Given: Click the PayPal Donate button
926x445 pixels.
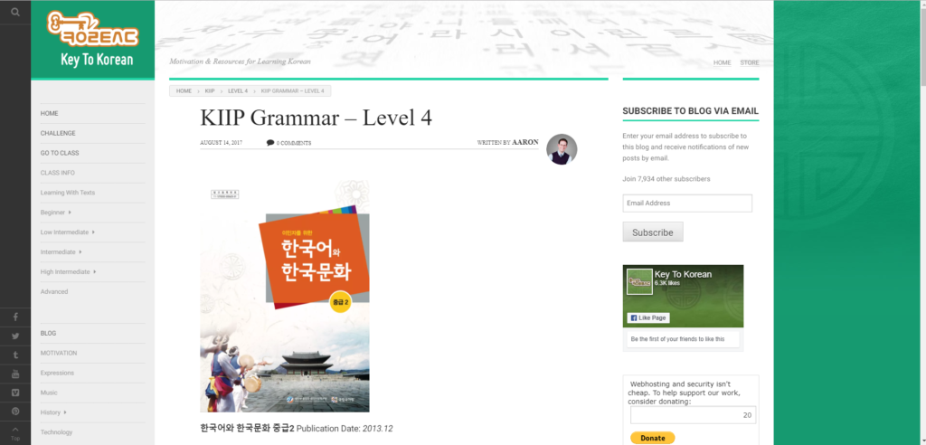Looking at the screenshot, I should coord(652,438).
